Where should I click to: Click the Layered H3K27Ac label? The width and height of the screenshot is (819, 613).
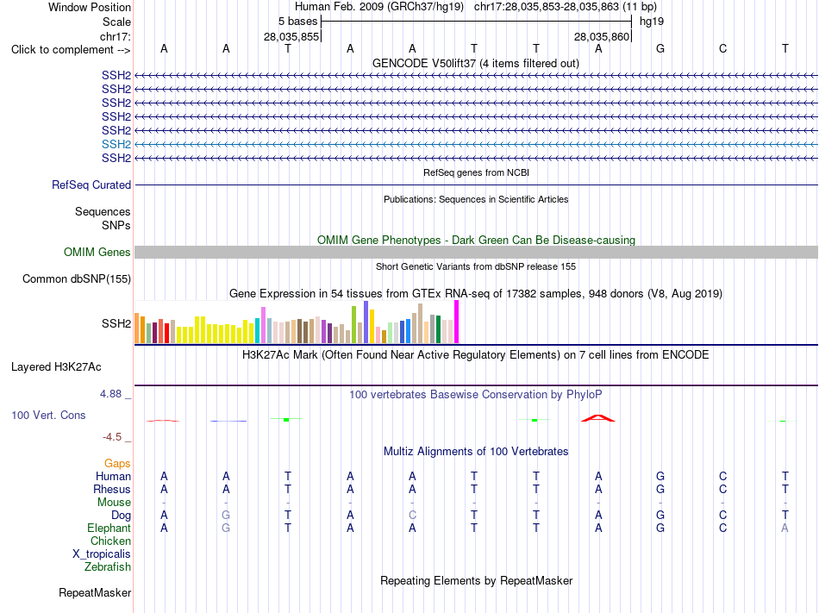56,367
